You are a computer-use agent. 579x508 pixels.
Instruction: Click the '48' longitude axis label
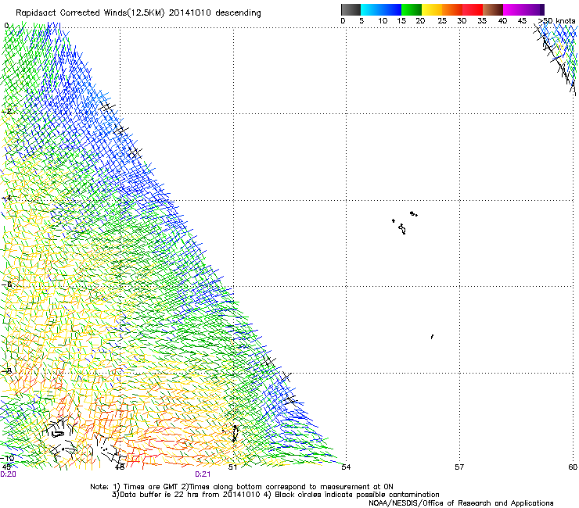pos(119,467)
